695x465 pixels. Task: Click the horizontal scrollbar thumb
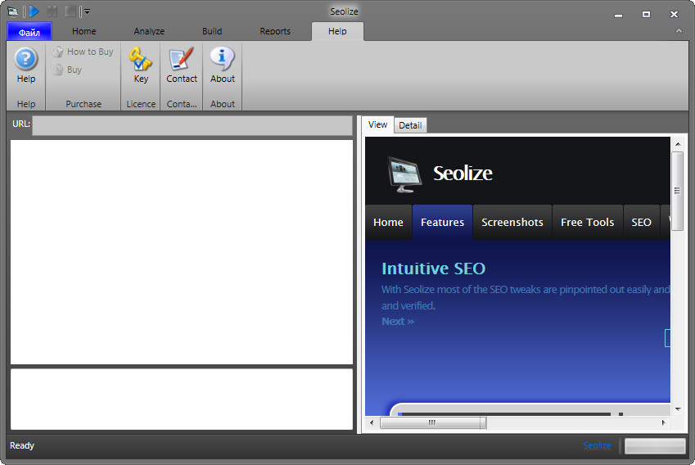click(x=432, y=422)
